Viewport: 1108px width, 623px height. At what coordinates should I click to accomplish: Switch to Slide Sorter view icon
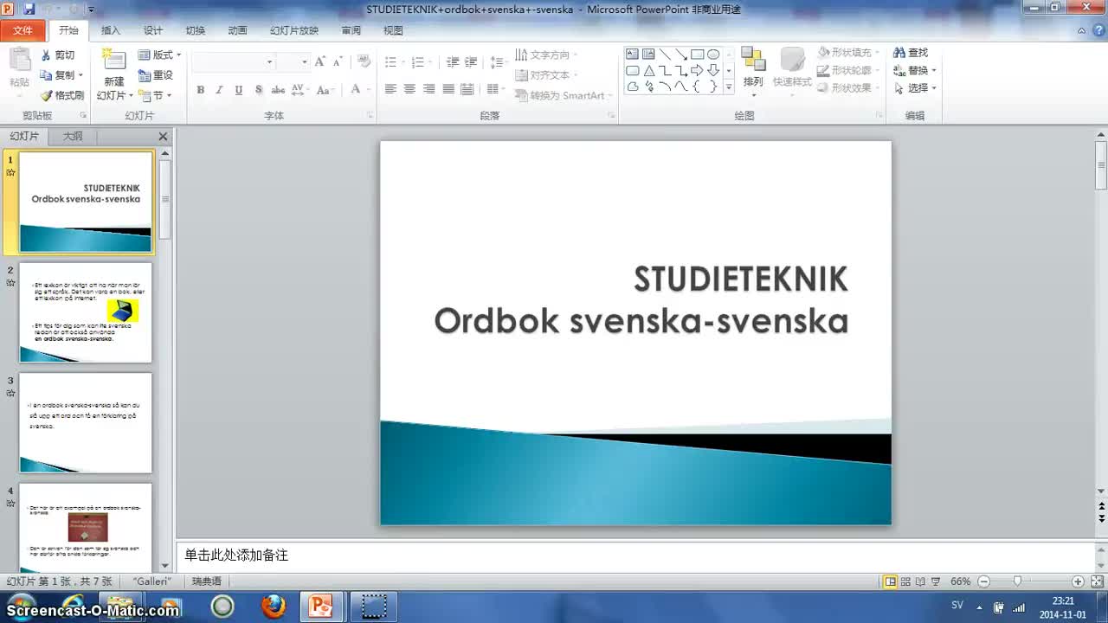pos(905,581)
